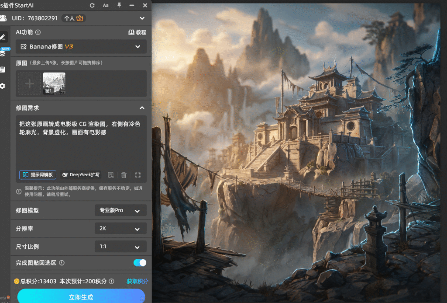
Task: Click the Aa font size icon
Action: (x=106, y=5)
